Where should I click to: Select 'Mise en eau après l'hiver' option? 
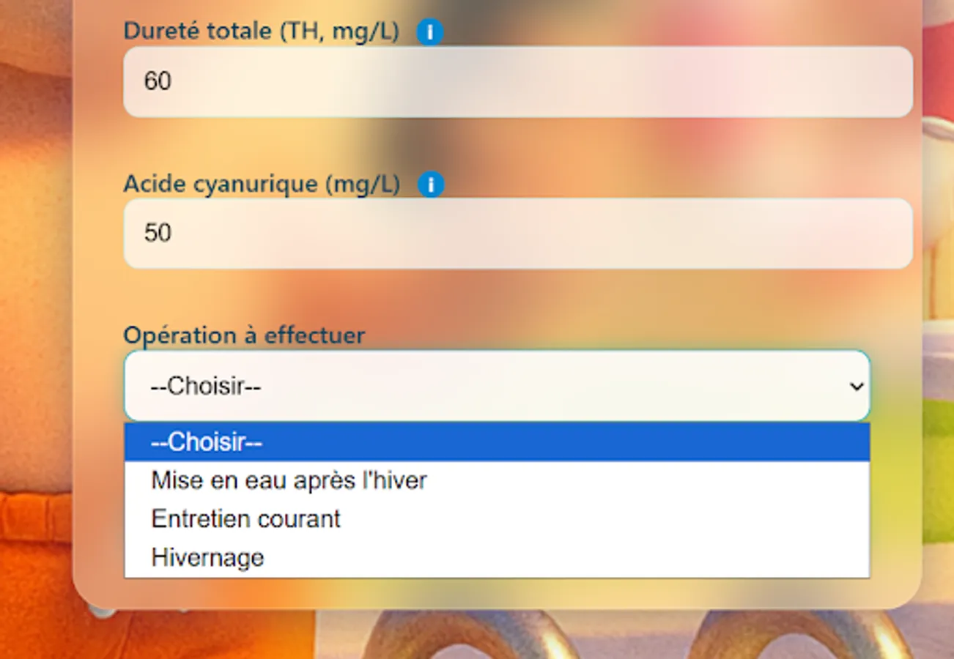(289, 480)
